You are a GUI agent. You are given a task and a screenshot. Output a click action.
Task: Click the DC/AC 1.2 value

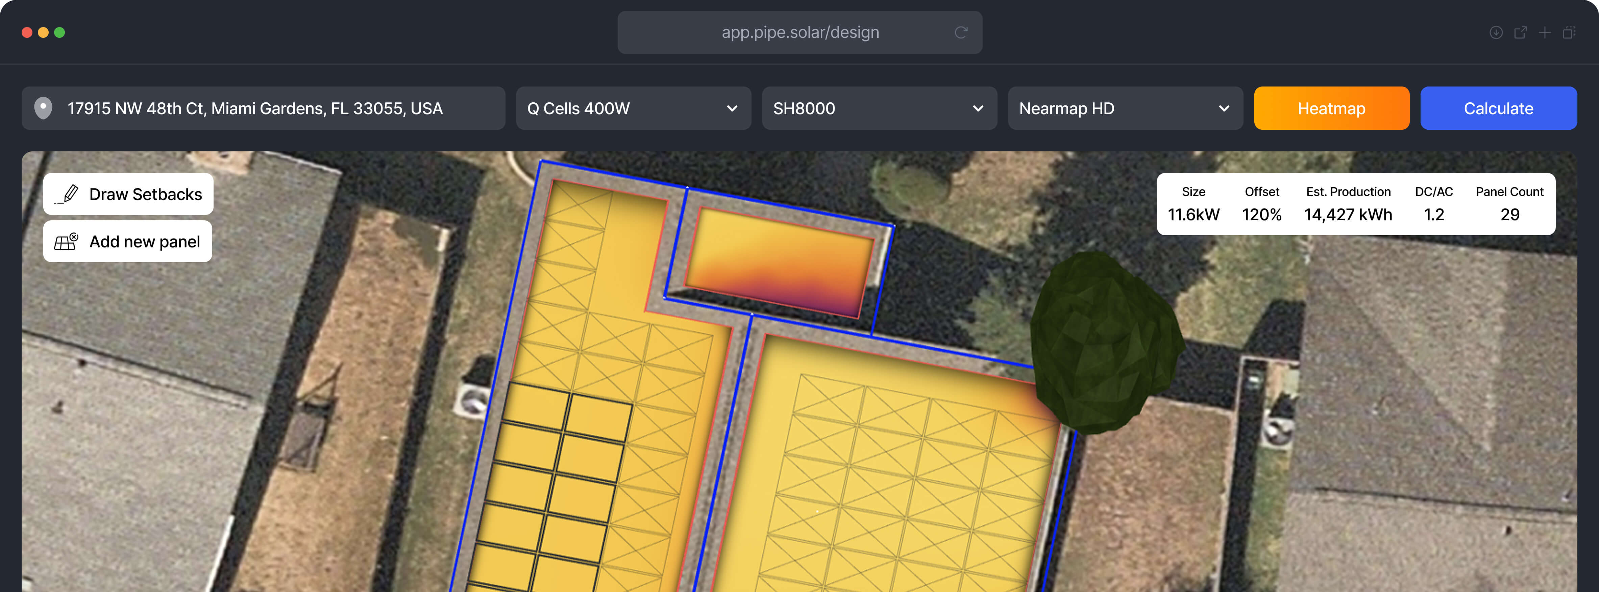[1433, 215]
